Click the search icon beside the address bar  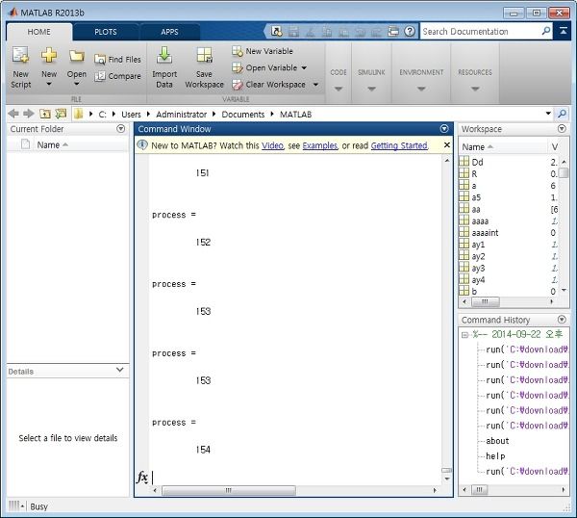pos(562,114)
